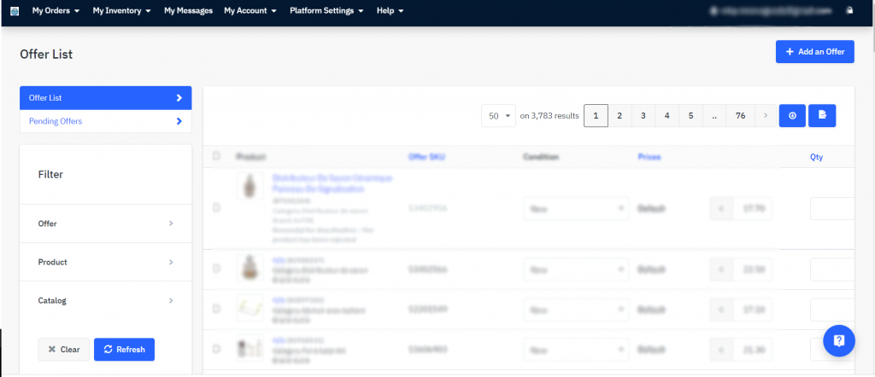Open the Condition dropdown of first offer

(576, 208)
